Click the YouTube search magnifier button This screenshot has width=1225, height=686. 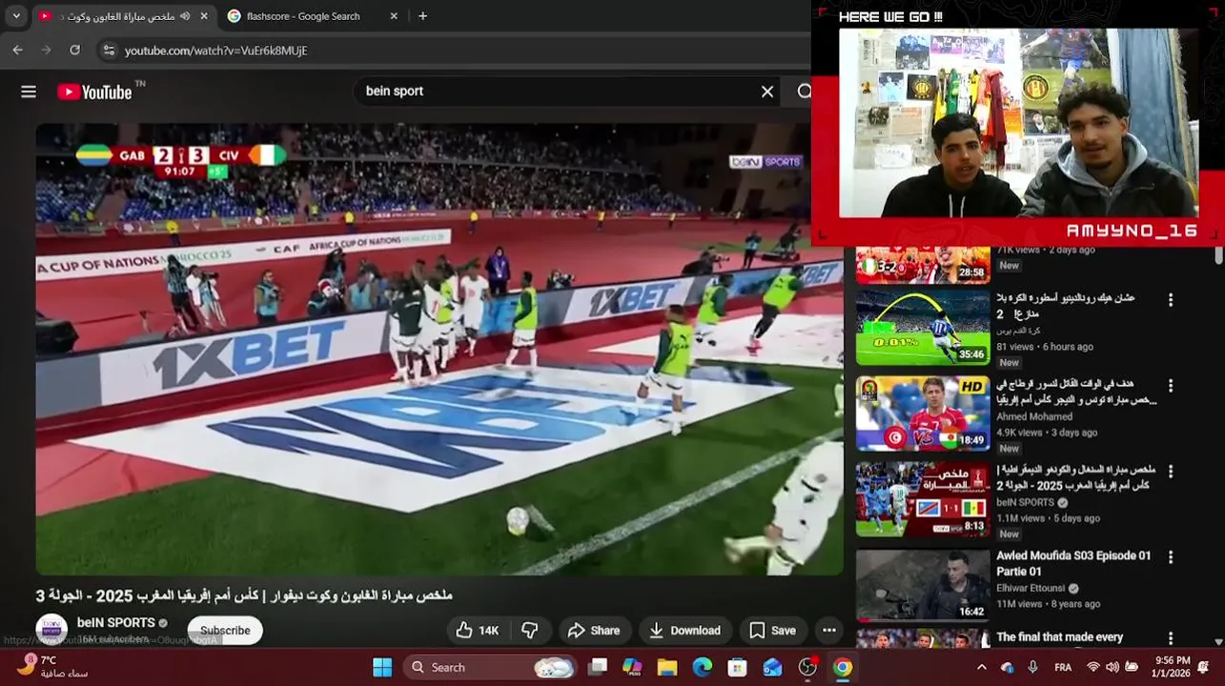tap(804, 91)
